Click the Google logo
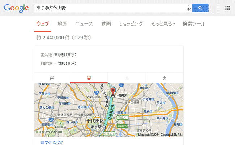Screen dimensions: 235x145 (16, 8)
